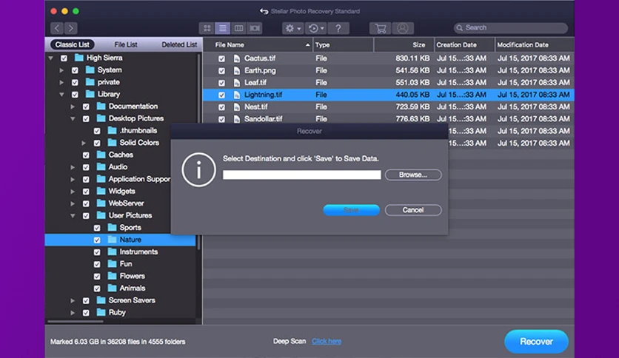Open the resume recovery clock menu
The width and height of the screenshot is (619, 358).
316,28
